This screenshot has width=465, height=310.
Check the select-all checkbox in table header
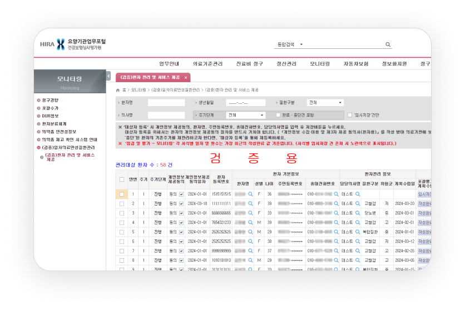(x=122, y=179)
